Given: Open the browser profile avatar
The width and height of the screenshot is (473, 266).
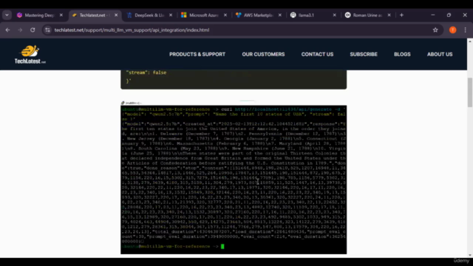Looking at the screenshot, I should (x=453, y=30).
